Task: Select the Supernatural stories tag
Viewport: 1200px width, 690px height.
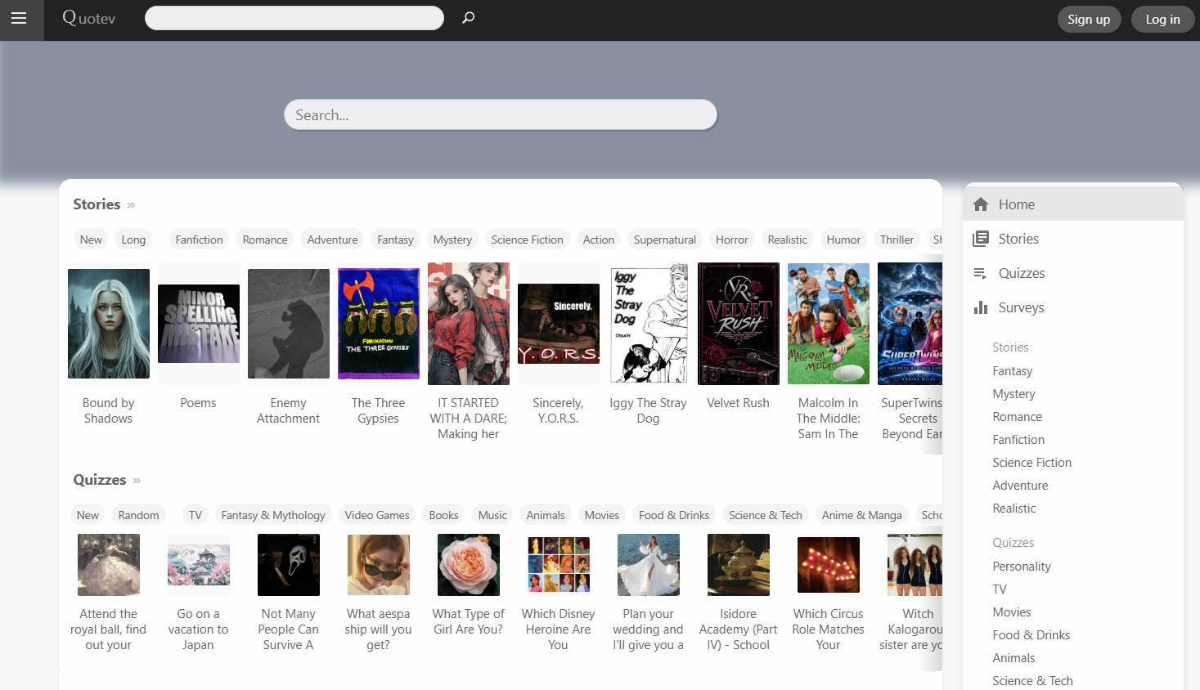Action: 665,240
